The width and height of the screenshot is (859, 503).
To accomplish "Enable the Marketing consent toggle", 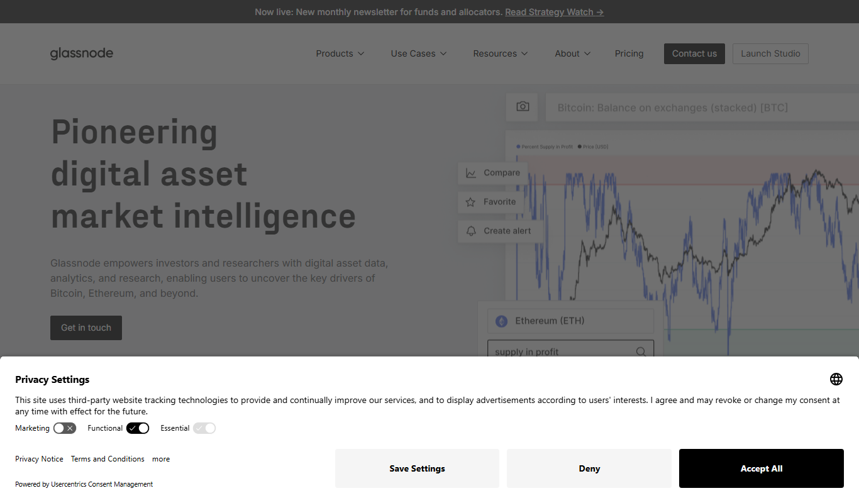I will 65,428.
